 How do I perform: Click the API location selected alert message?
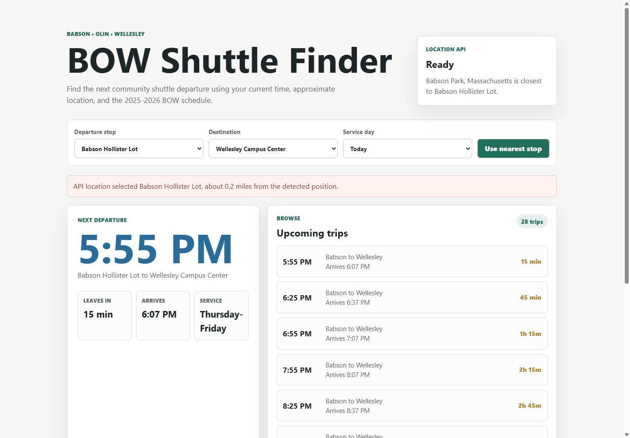[311, 186]
